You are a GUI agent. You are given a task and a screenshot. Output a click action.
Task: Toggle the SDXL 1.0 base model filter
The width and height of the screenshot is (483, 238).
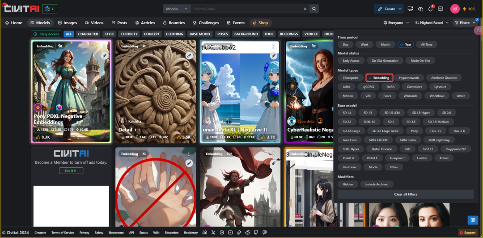click(x=369, y=122)
